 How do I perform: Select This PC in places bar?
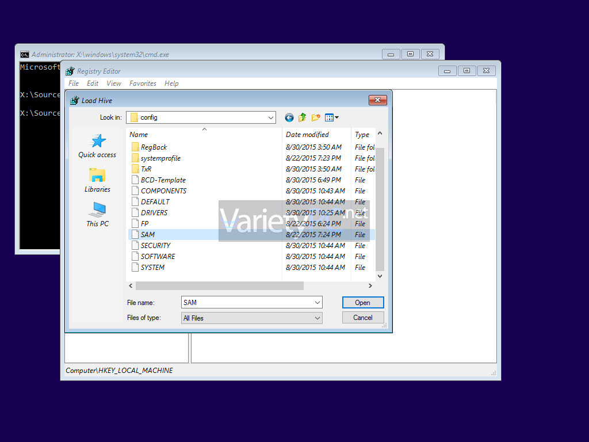coord(97,214)
